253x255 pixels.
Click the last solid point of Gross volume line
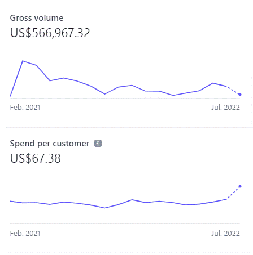(226, 86)
